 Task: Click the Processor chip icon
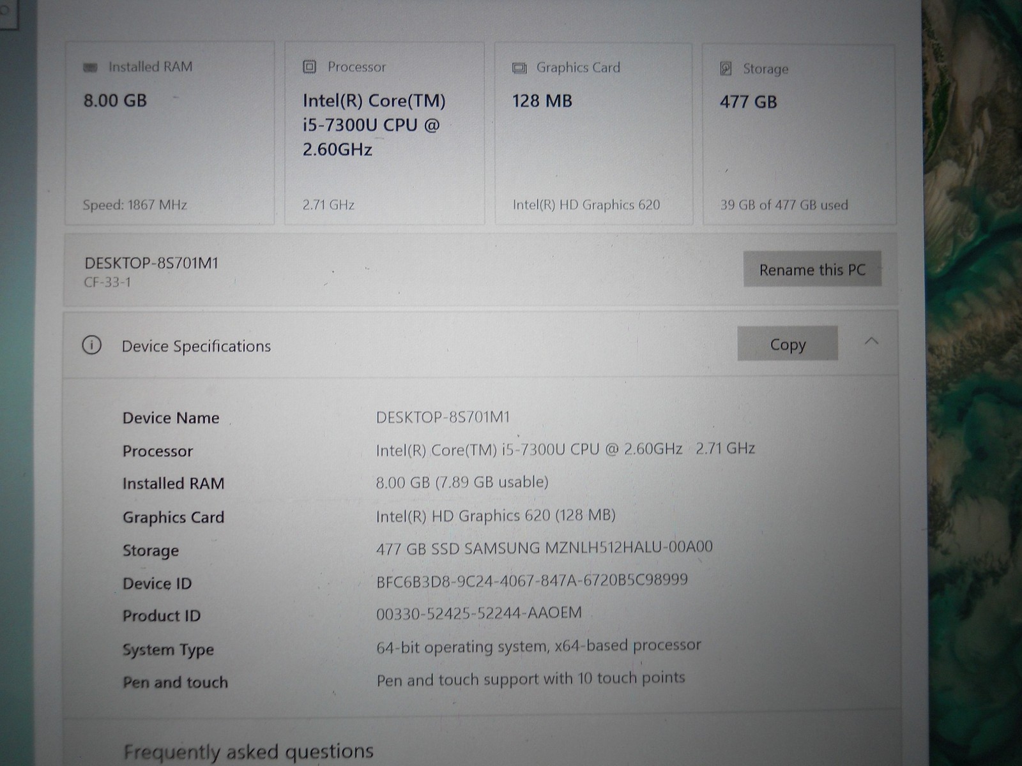click(x=309, y=66)
